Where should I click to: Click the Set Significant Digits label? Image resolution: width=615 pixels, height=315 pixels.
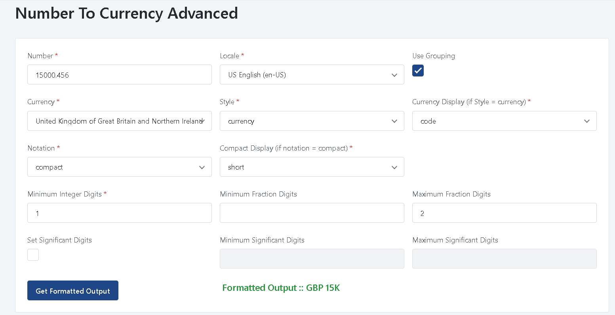59,240
